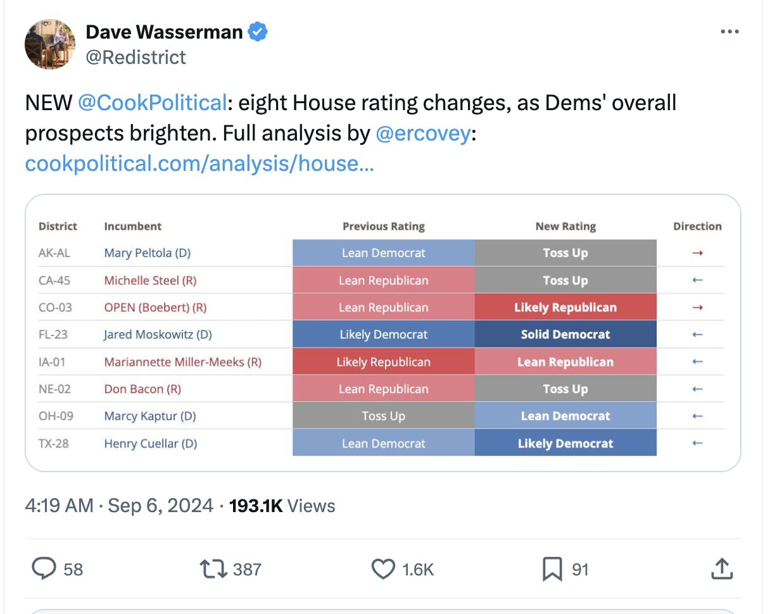Screen dimensions: 770x614
Task: Reply to Dave Wasserman's tweet
Action: pyautogui.click(x=43, y=569)
